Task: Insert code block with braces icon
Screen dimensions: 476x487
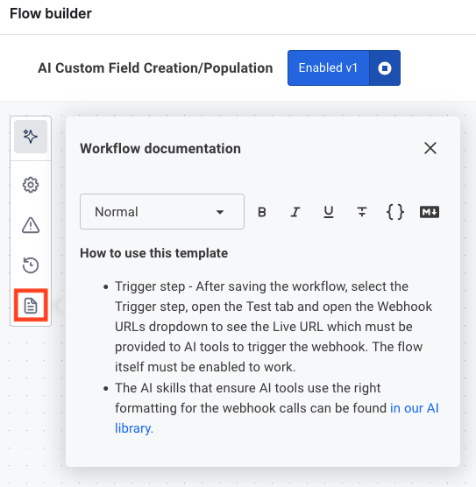Action: click(x=395, y=212)
